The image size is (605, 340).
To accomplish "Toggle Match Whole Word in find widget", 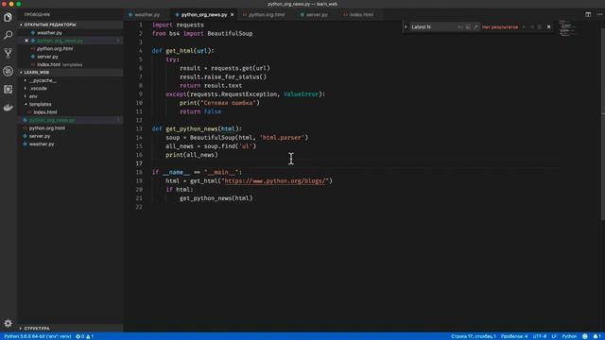I will tap(468, 27).
